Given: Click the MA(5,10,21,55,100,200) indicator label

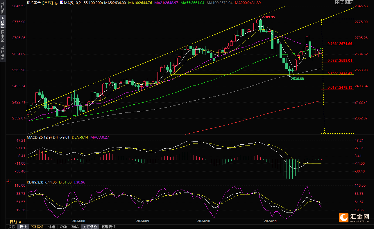Looking at the screenshot, I should pos(83,3).
